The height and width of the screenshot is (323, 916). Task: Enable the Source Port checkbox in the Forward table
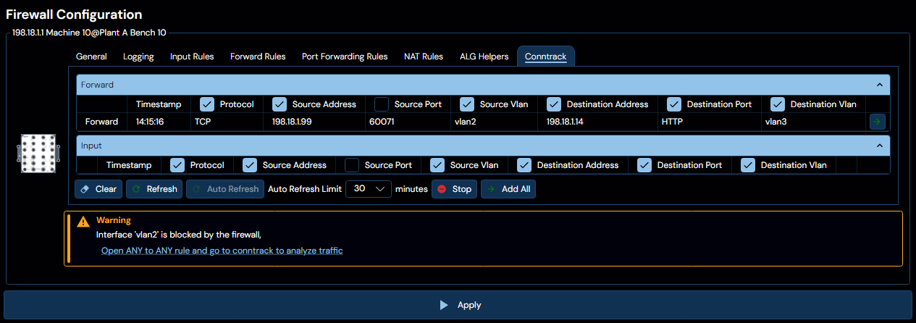382,104
